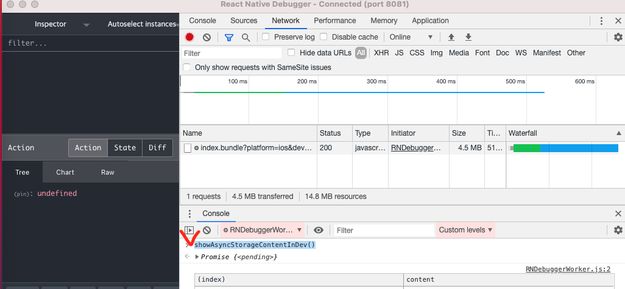
Task: Sort by Size column header
Action: coord(467,133)
